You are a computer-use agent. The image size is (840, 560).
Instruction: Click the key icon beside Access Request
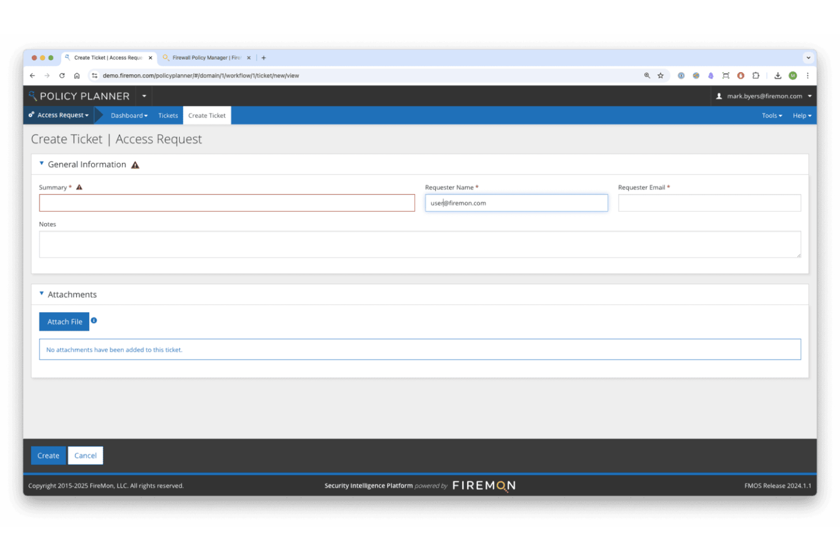coord(30,115)
